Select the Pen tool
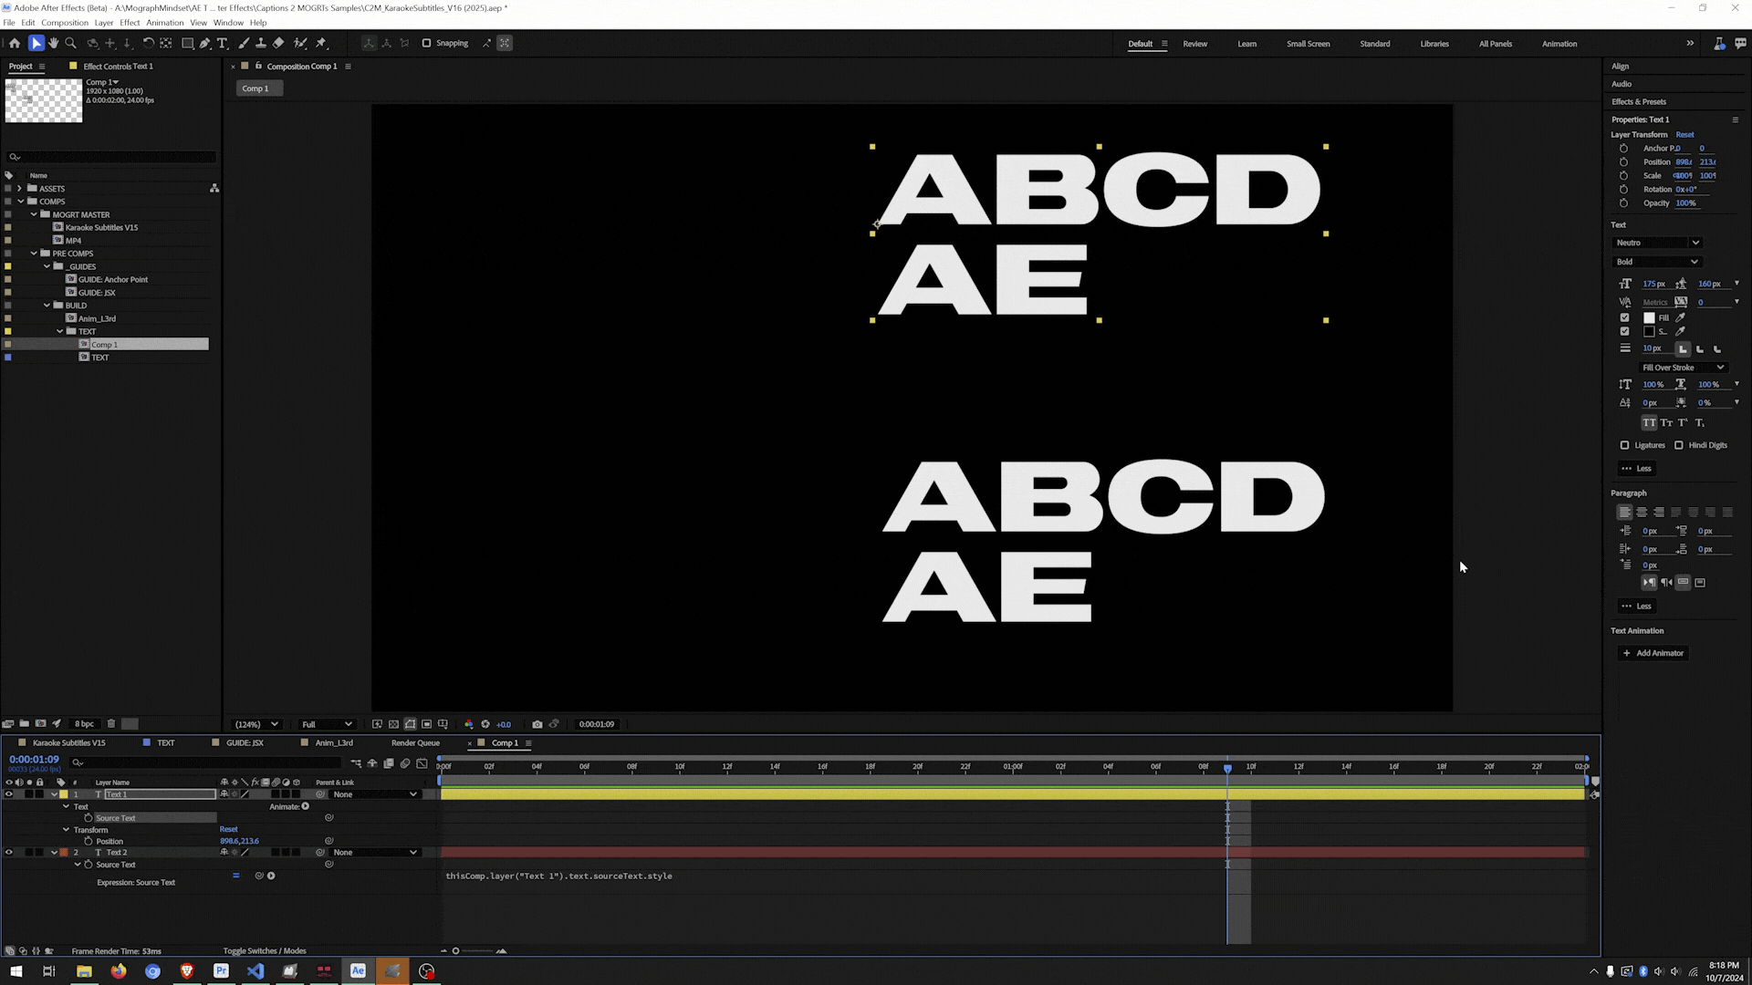The width and height of the screenshot is (1752, 985). coord(204,43)
